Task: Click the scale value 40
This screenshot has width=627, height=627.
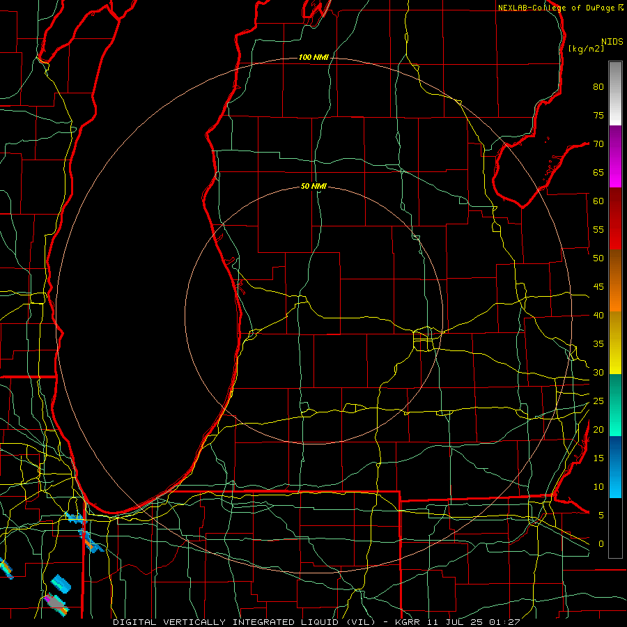Action: tap(598, 315)
